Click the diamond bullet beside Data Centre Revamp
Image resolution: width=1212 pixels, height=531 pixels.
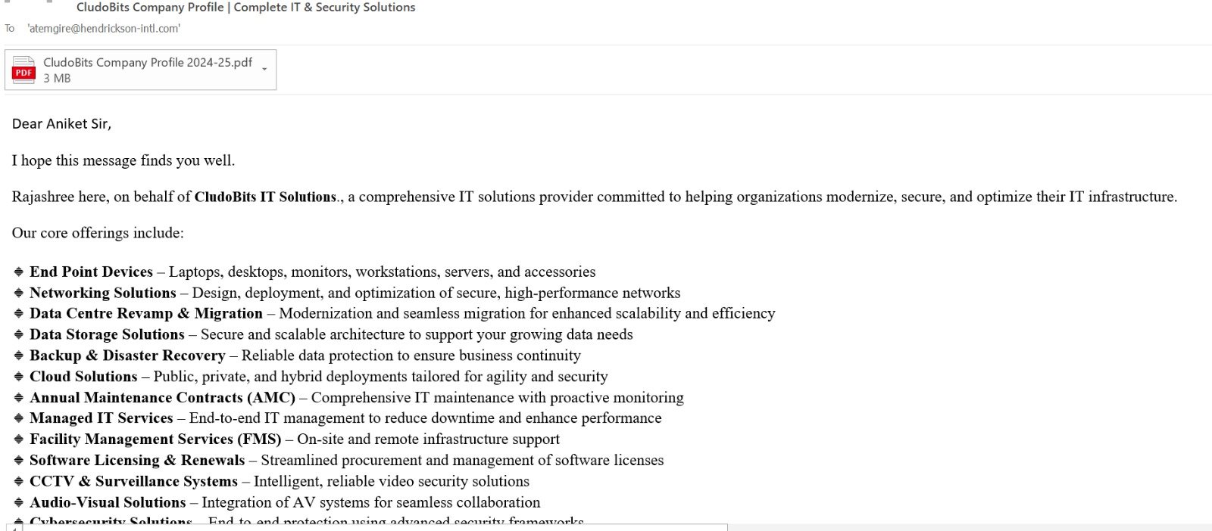[19, 314]
